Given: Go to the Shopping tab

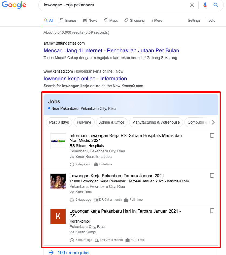Looking at the screenshot, I should [x=134, y=21].
